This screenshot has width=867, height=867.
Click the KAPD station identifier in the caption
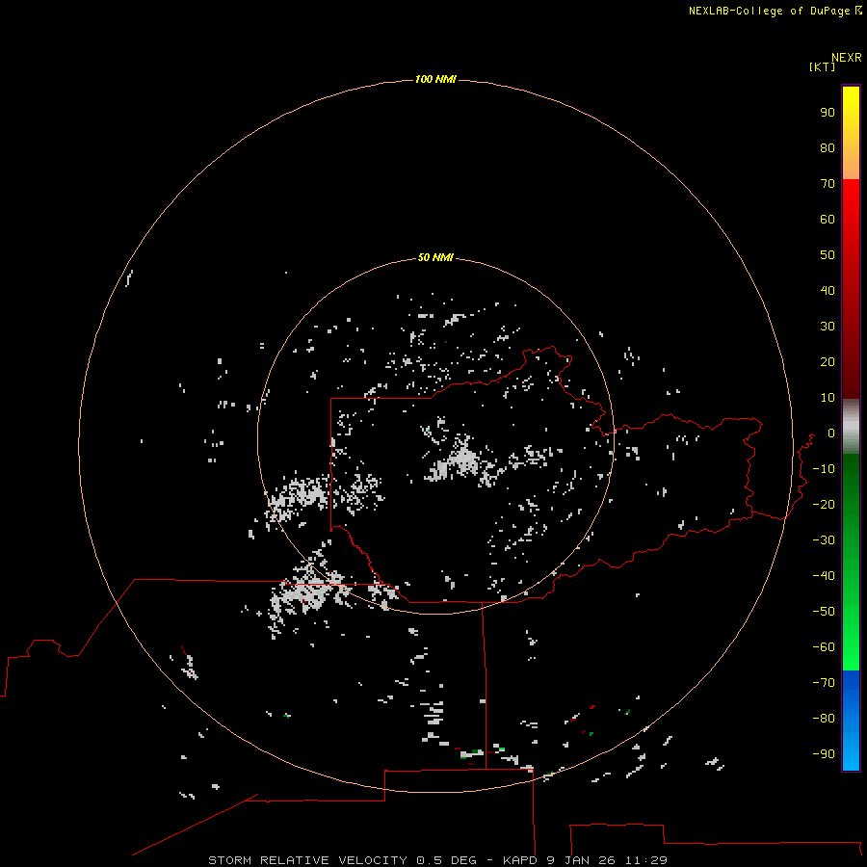[520, 860]
